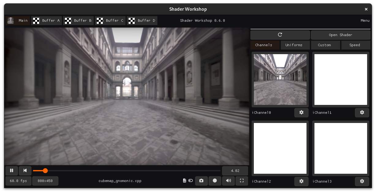The height and width of the screenshot is (193, 376).
Task: Switch to the Buffer D tab
Action: [142, 20]
